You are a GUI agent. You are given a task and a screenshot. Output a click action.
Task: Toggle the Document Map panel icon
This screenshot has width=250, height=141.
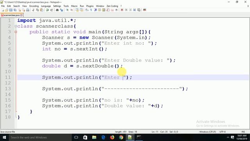[x=104, y=10]
